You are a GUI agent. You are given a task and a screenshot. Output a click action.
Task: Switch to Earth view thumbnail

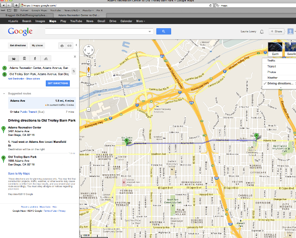[x=275, y=49]
